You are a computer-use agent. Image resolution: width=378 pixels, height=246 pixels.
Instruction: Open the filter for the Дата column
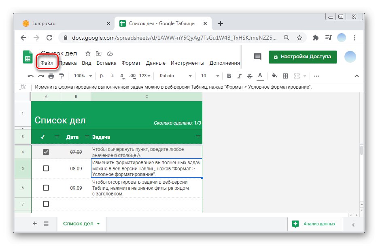pyautogui.click(x=87, y=137)
